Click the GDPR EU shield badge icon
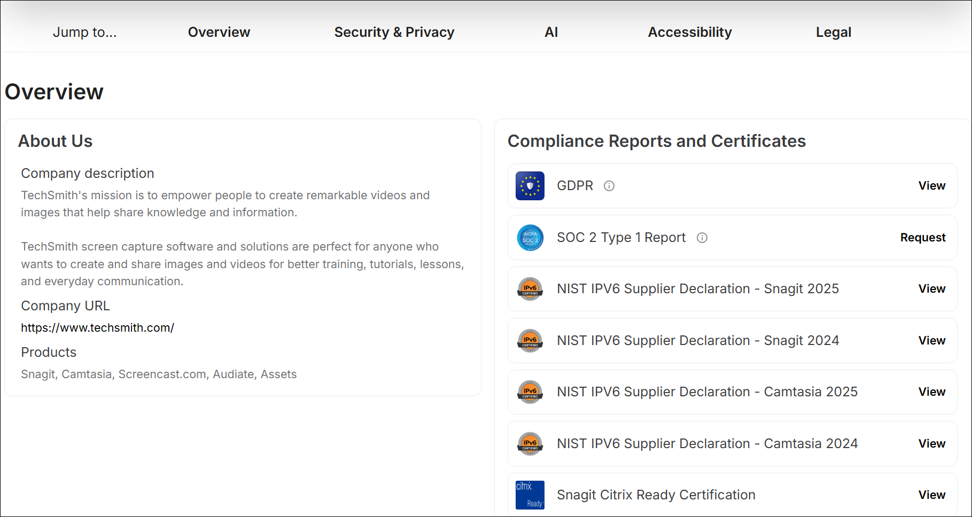The width and height of the screenshot is (972, 517). (530, 186)
